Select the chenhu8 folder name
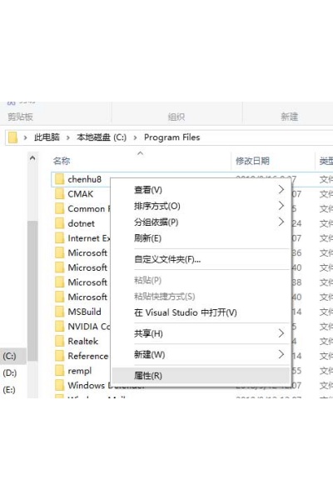 84,179
